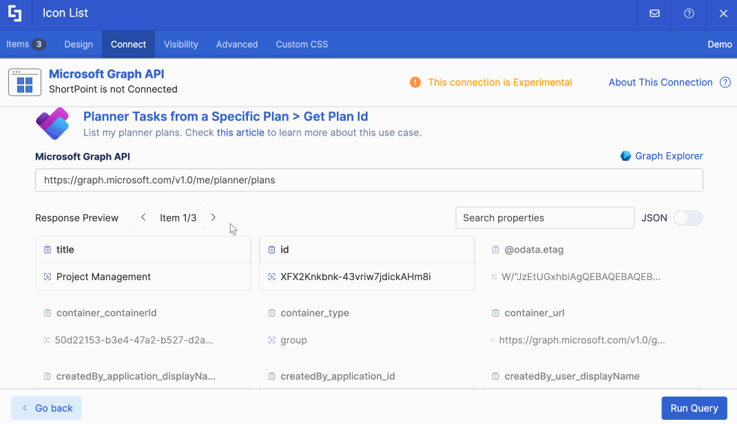The image size is (737, 424).
Task: Toggle the JSON view switch
Action: click(687, 218)
